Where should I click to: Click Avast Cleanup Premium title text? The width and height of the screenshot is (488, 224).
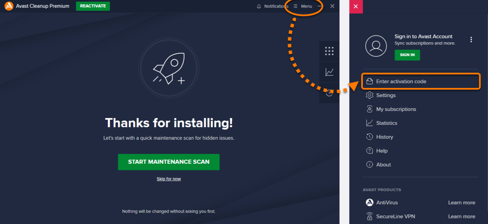click(x=43, y=6)
